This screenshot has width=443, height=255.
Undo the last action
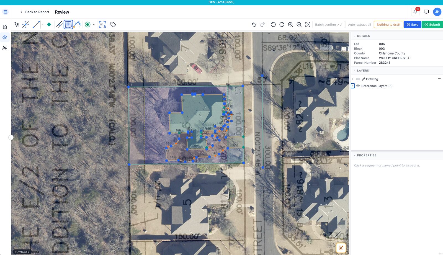click(x=254, y=24)
